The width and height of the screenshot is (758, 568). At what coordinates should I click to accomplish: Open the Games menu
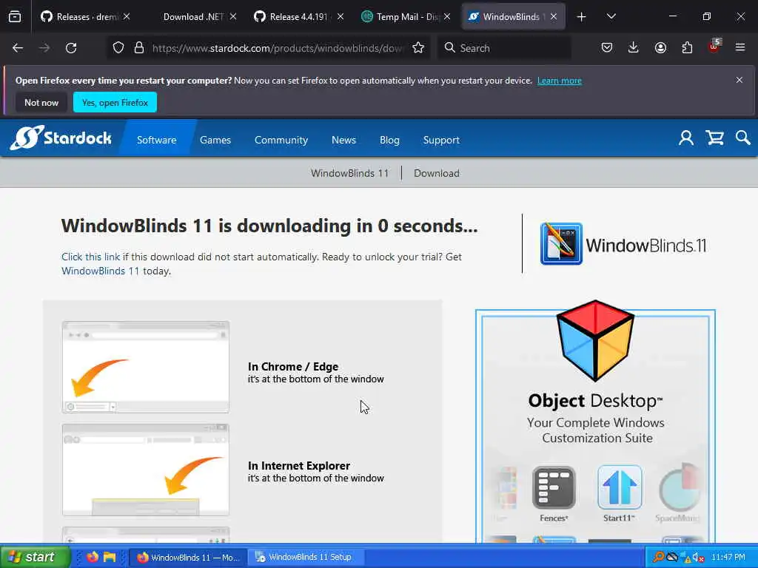pyautogui.click(x=215, y=140)
